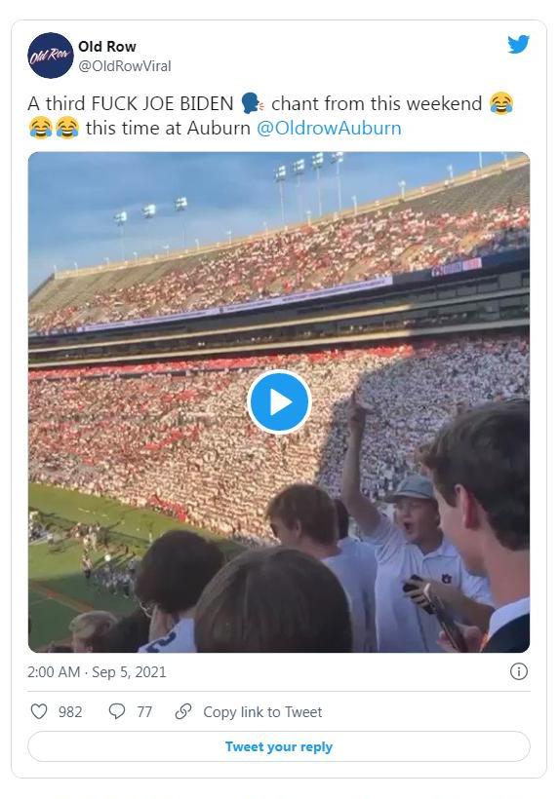
Task: Play the embedded stadium video
Action: (279, 402)
